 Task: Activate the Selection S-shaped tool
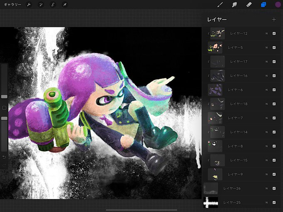(x=53, y=5)
